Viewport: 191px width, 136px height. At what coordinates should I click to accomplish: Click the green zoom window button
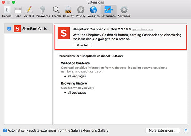pos(13,2)
